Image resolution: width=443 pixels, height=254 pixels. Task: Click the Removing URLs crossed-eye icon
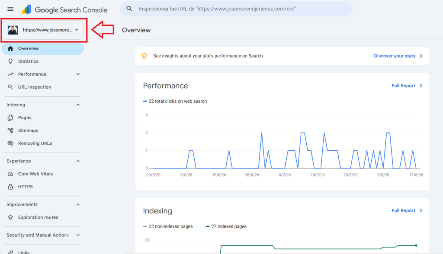point(10,143)
